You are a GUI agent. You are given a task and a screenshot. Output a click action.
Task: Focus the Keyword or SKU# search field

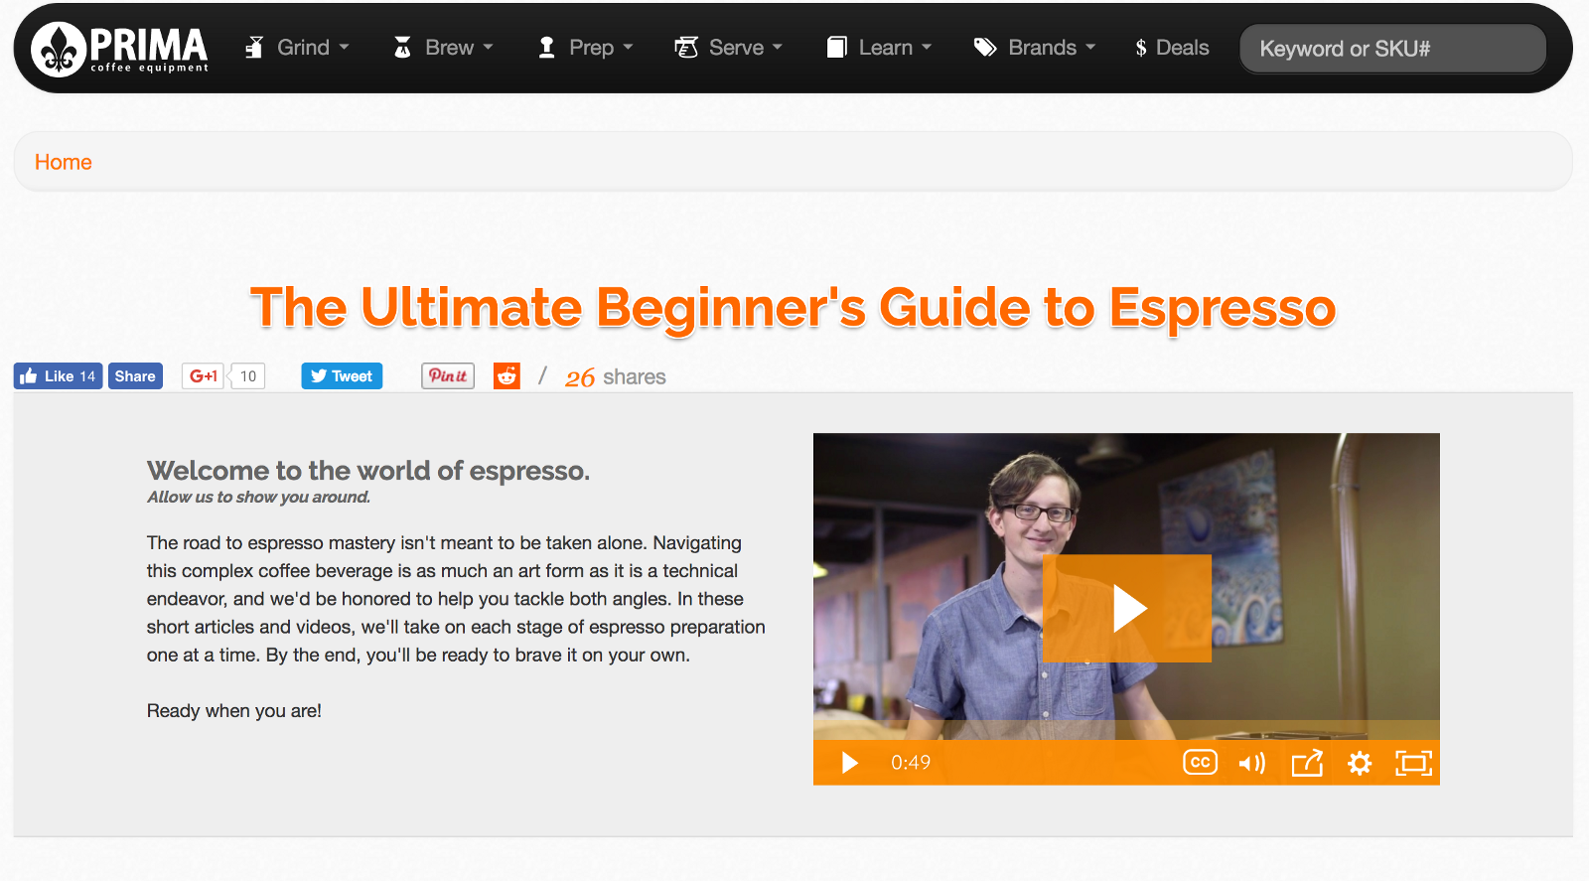(x=1392, y=49)
